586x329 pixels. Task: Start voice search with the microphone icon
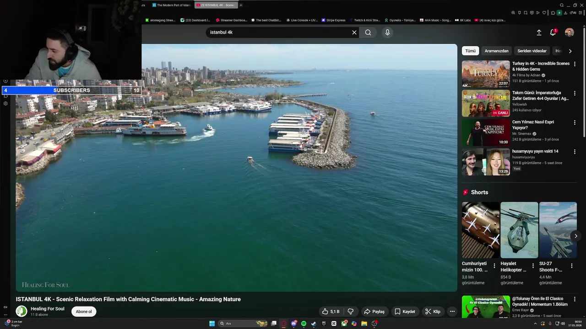[387, 32]
